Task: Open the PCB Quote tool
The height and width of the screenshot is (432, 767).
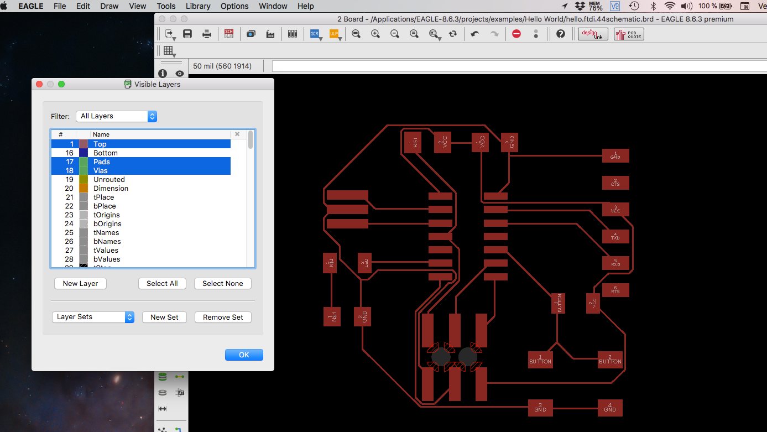Action: pyautogui.click(x=629, y=34)
